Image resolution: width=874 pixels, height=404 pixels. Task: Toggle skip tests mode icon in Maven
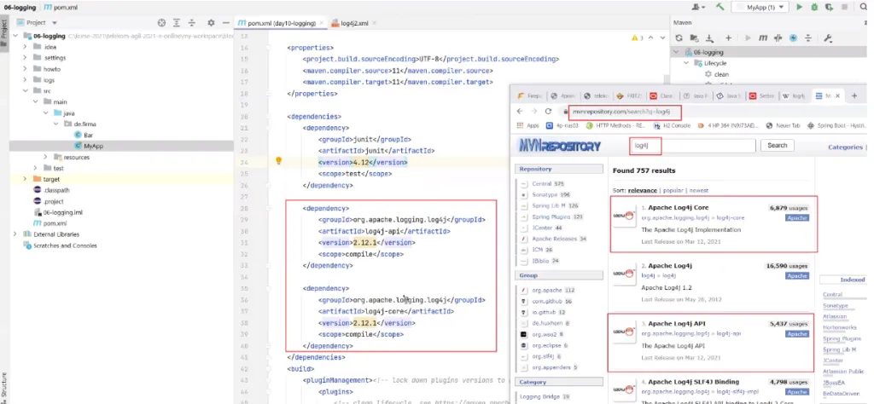tap(778, 38)
